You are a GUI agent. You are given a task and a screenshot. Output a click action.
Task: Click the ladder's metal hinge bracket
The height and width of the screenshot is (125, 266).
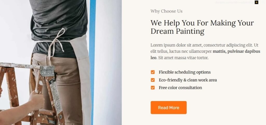coord(47,71)
